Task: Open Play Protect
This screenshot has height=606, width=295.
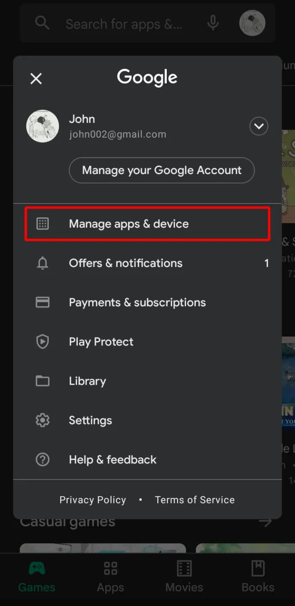Action: (x=147, y=342)
